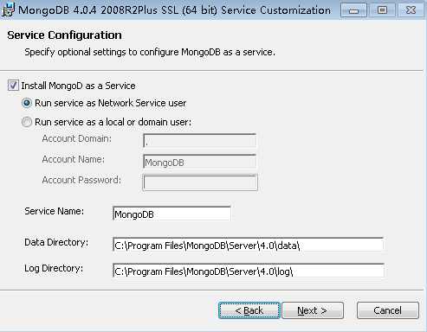
Task: Click the Account Name field containing MongoDB
Action: [199, 162]
